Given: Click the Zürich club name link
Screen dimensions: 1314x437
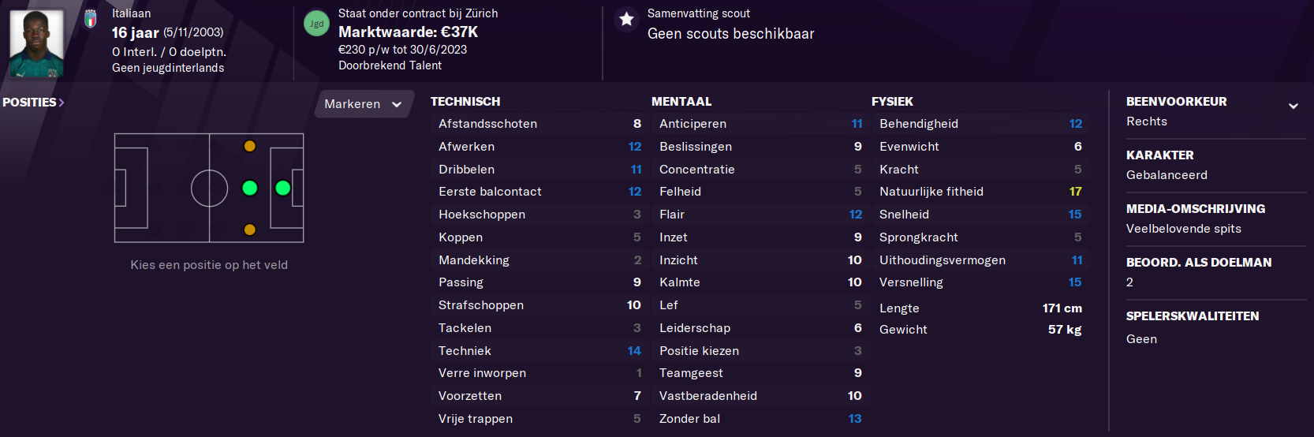Looking at the screenshot, I should point(481,13).
